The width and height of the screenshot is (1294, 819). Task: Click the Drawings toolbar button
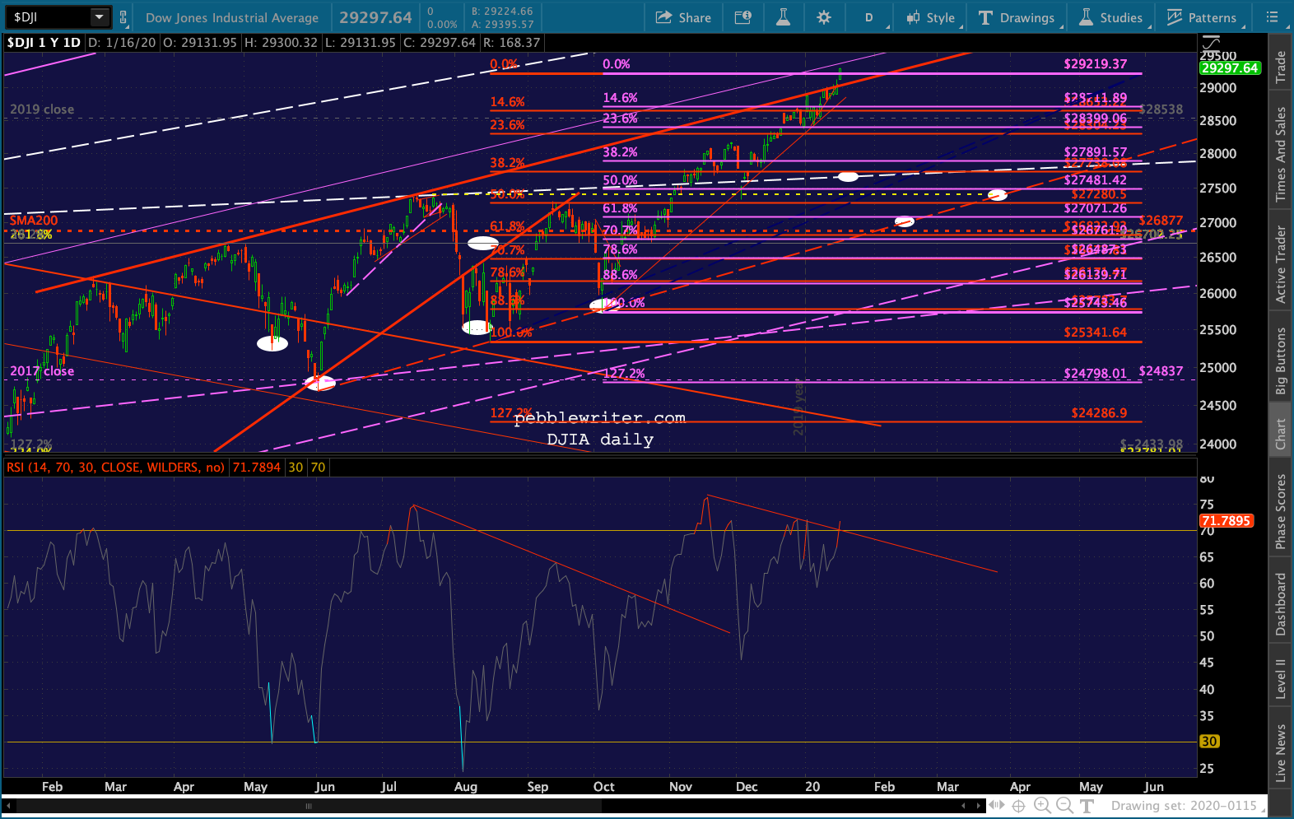pyautogui.click(x=1017, y=17)
